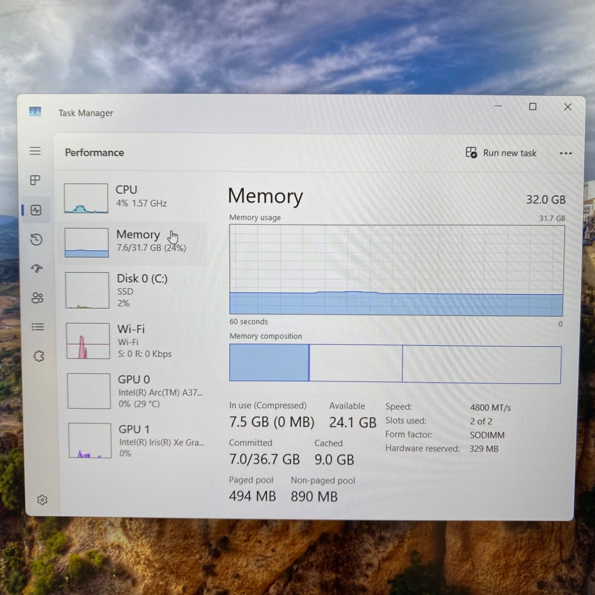Image resolution: width=595 pixels, height=595 pixels.
Task: Expand the three-dot more options menu
Action: (x=565, y=154)
